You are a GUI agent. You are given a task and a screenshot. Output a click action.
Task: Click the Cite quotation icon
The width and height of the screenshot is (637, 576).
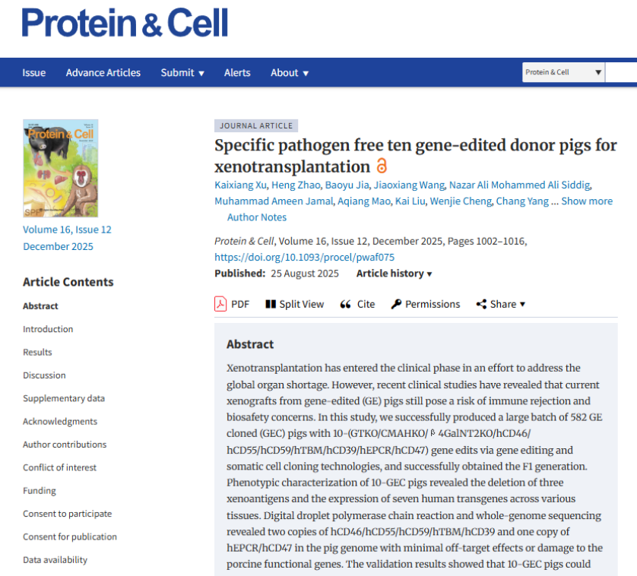click(x=345, y=304)
